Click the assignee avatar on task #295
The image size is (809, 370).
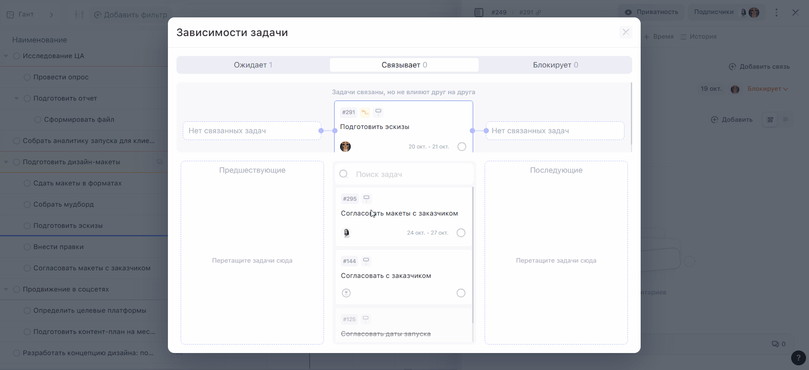pos(346,233)
